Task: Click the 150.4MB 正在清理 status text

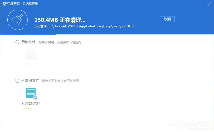Action: coord(60,20)
